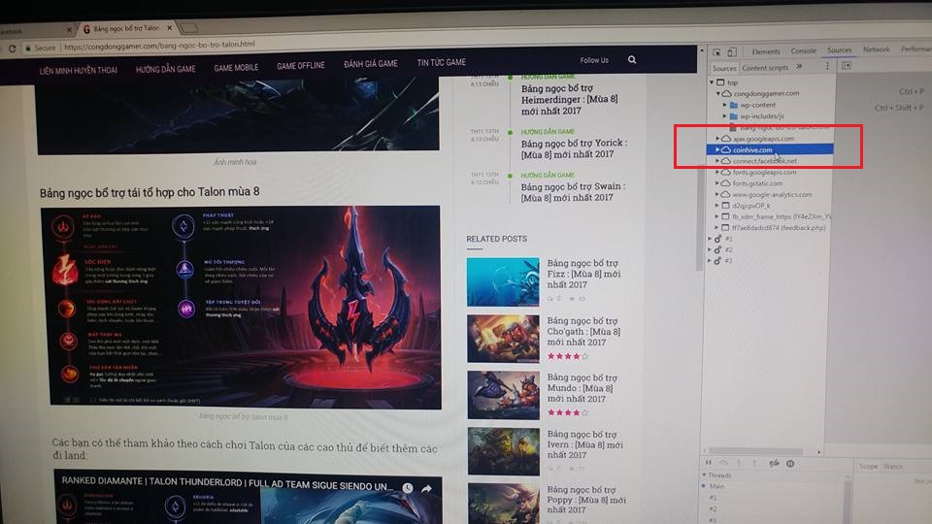
Task: Click the Follow Us link
Action: click(594, 60)
